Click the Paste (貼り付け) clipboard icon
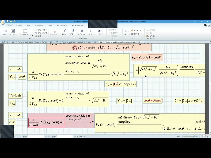 [x=151, y=36]
